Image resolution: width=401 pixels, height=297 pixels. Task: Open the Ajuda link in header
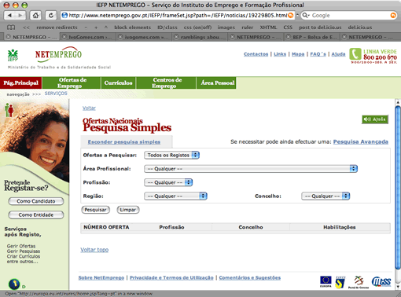coord(338,54)
